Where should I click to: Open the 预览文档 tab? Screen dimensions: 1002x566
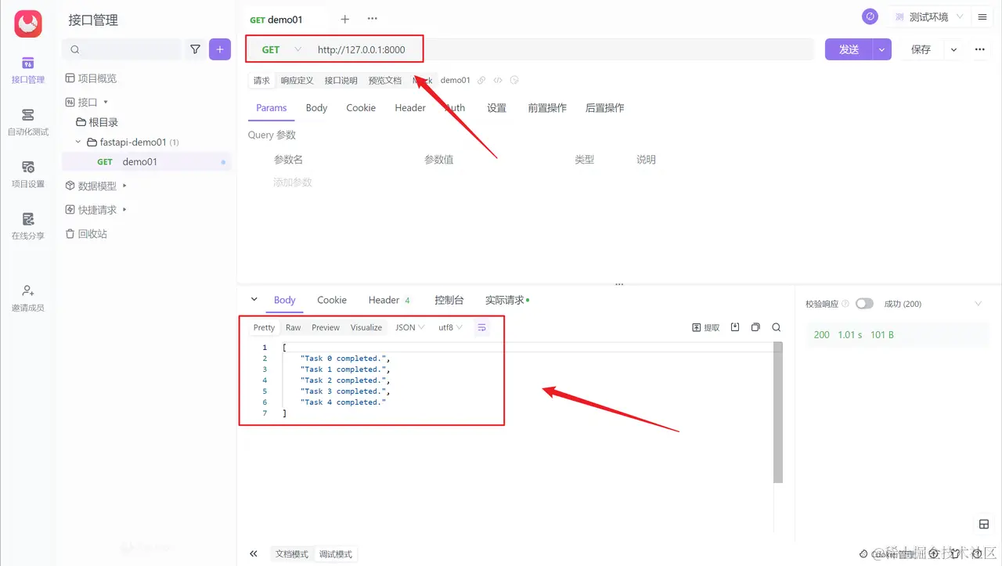coord(385,80)
